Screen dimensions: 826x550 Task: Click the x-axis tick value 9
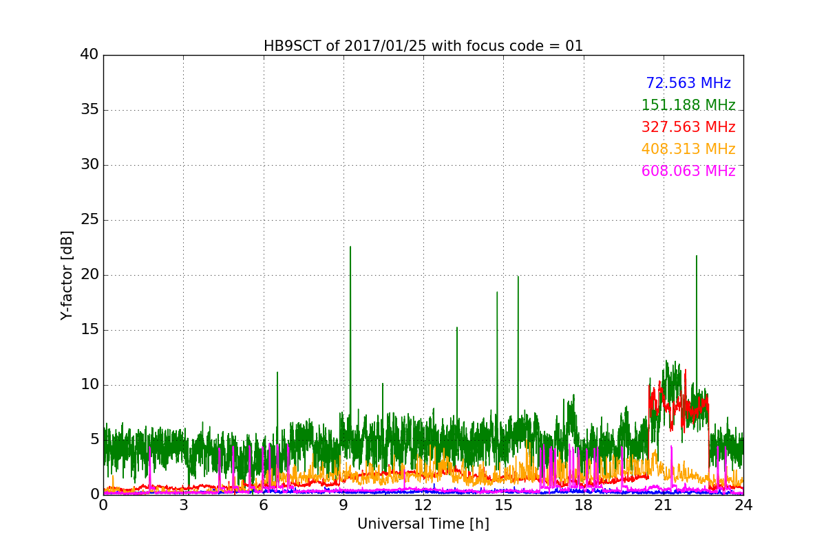(343, 505)
